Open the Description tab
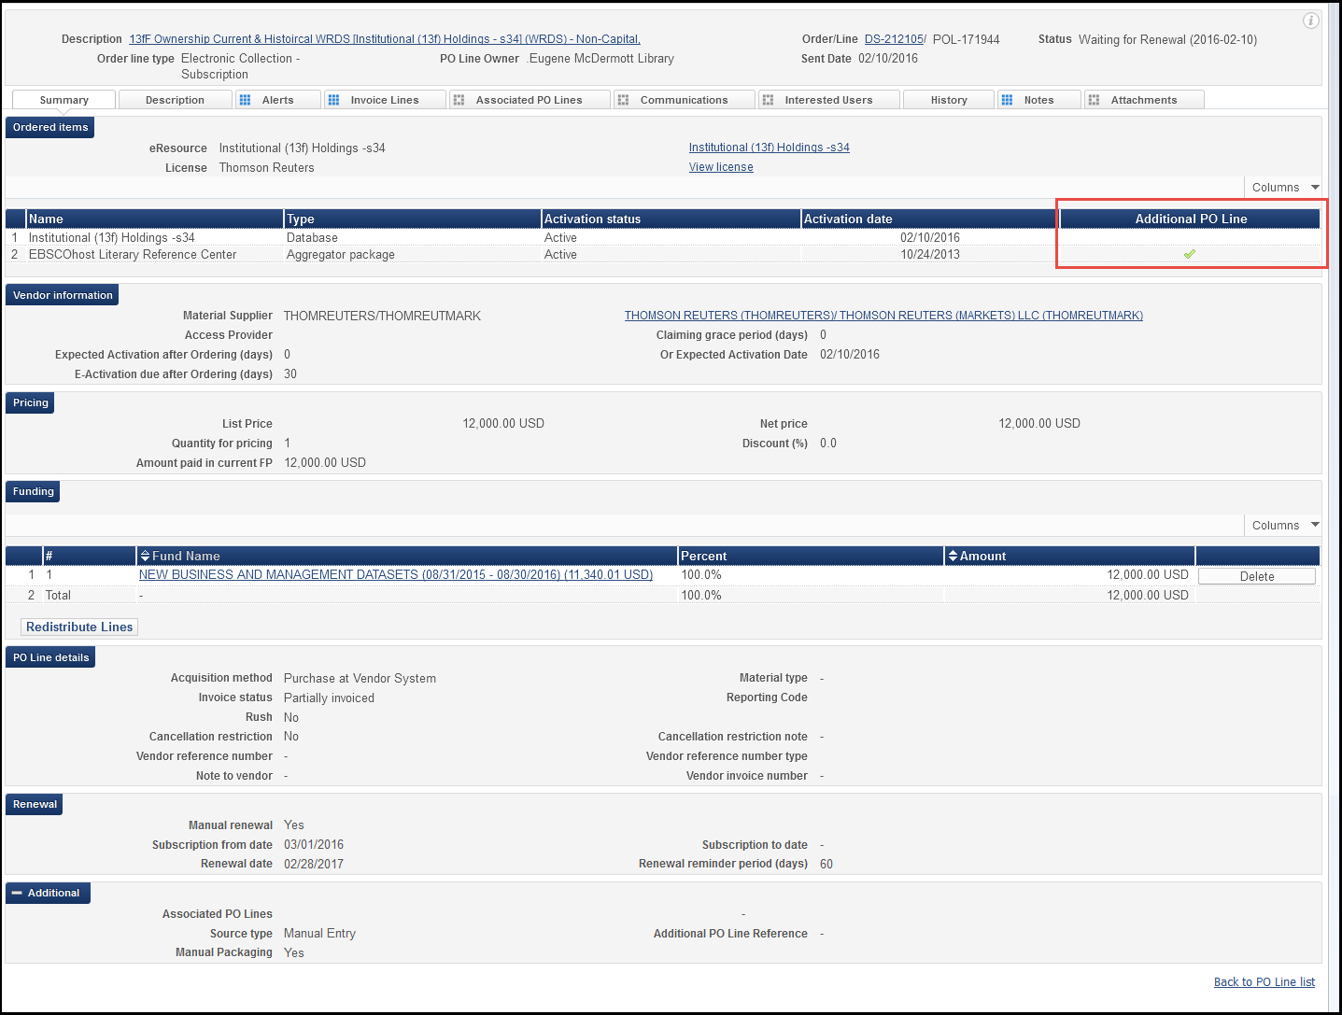The image size is (1342, 1015). tap(175, 100)
